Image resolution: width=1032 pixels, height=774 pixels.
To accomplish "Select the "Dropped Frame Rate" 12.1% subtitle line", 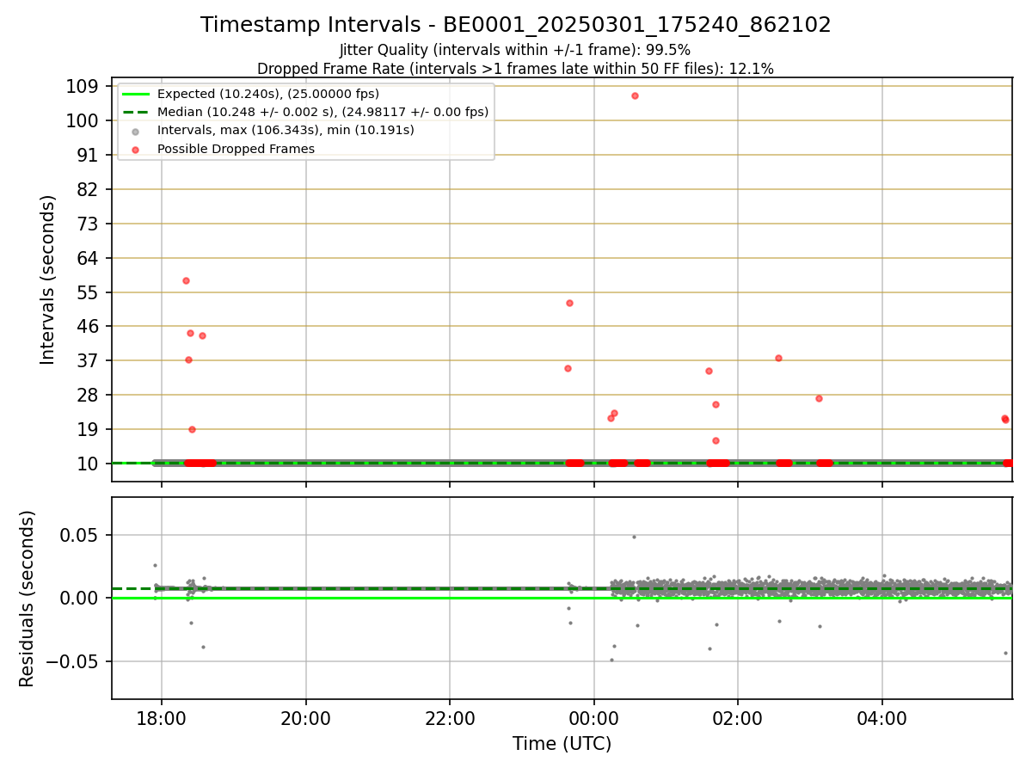I will coord(515,69).
